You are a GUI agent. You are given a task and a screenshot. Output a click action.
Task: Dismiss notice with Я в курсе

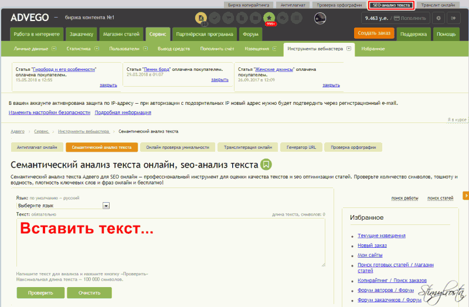pyautogui.click(x=457, y=120)
